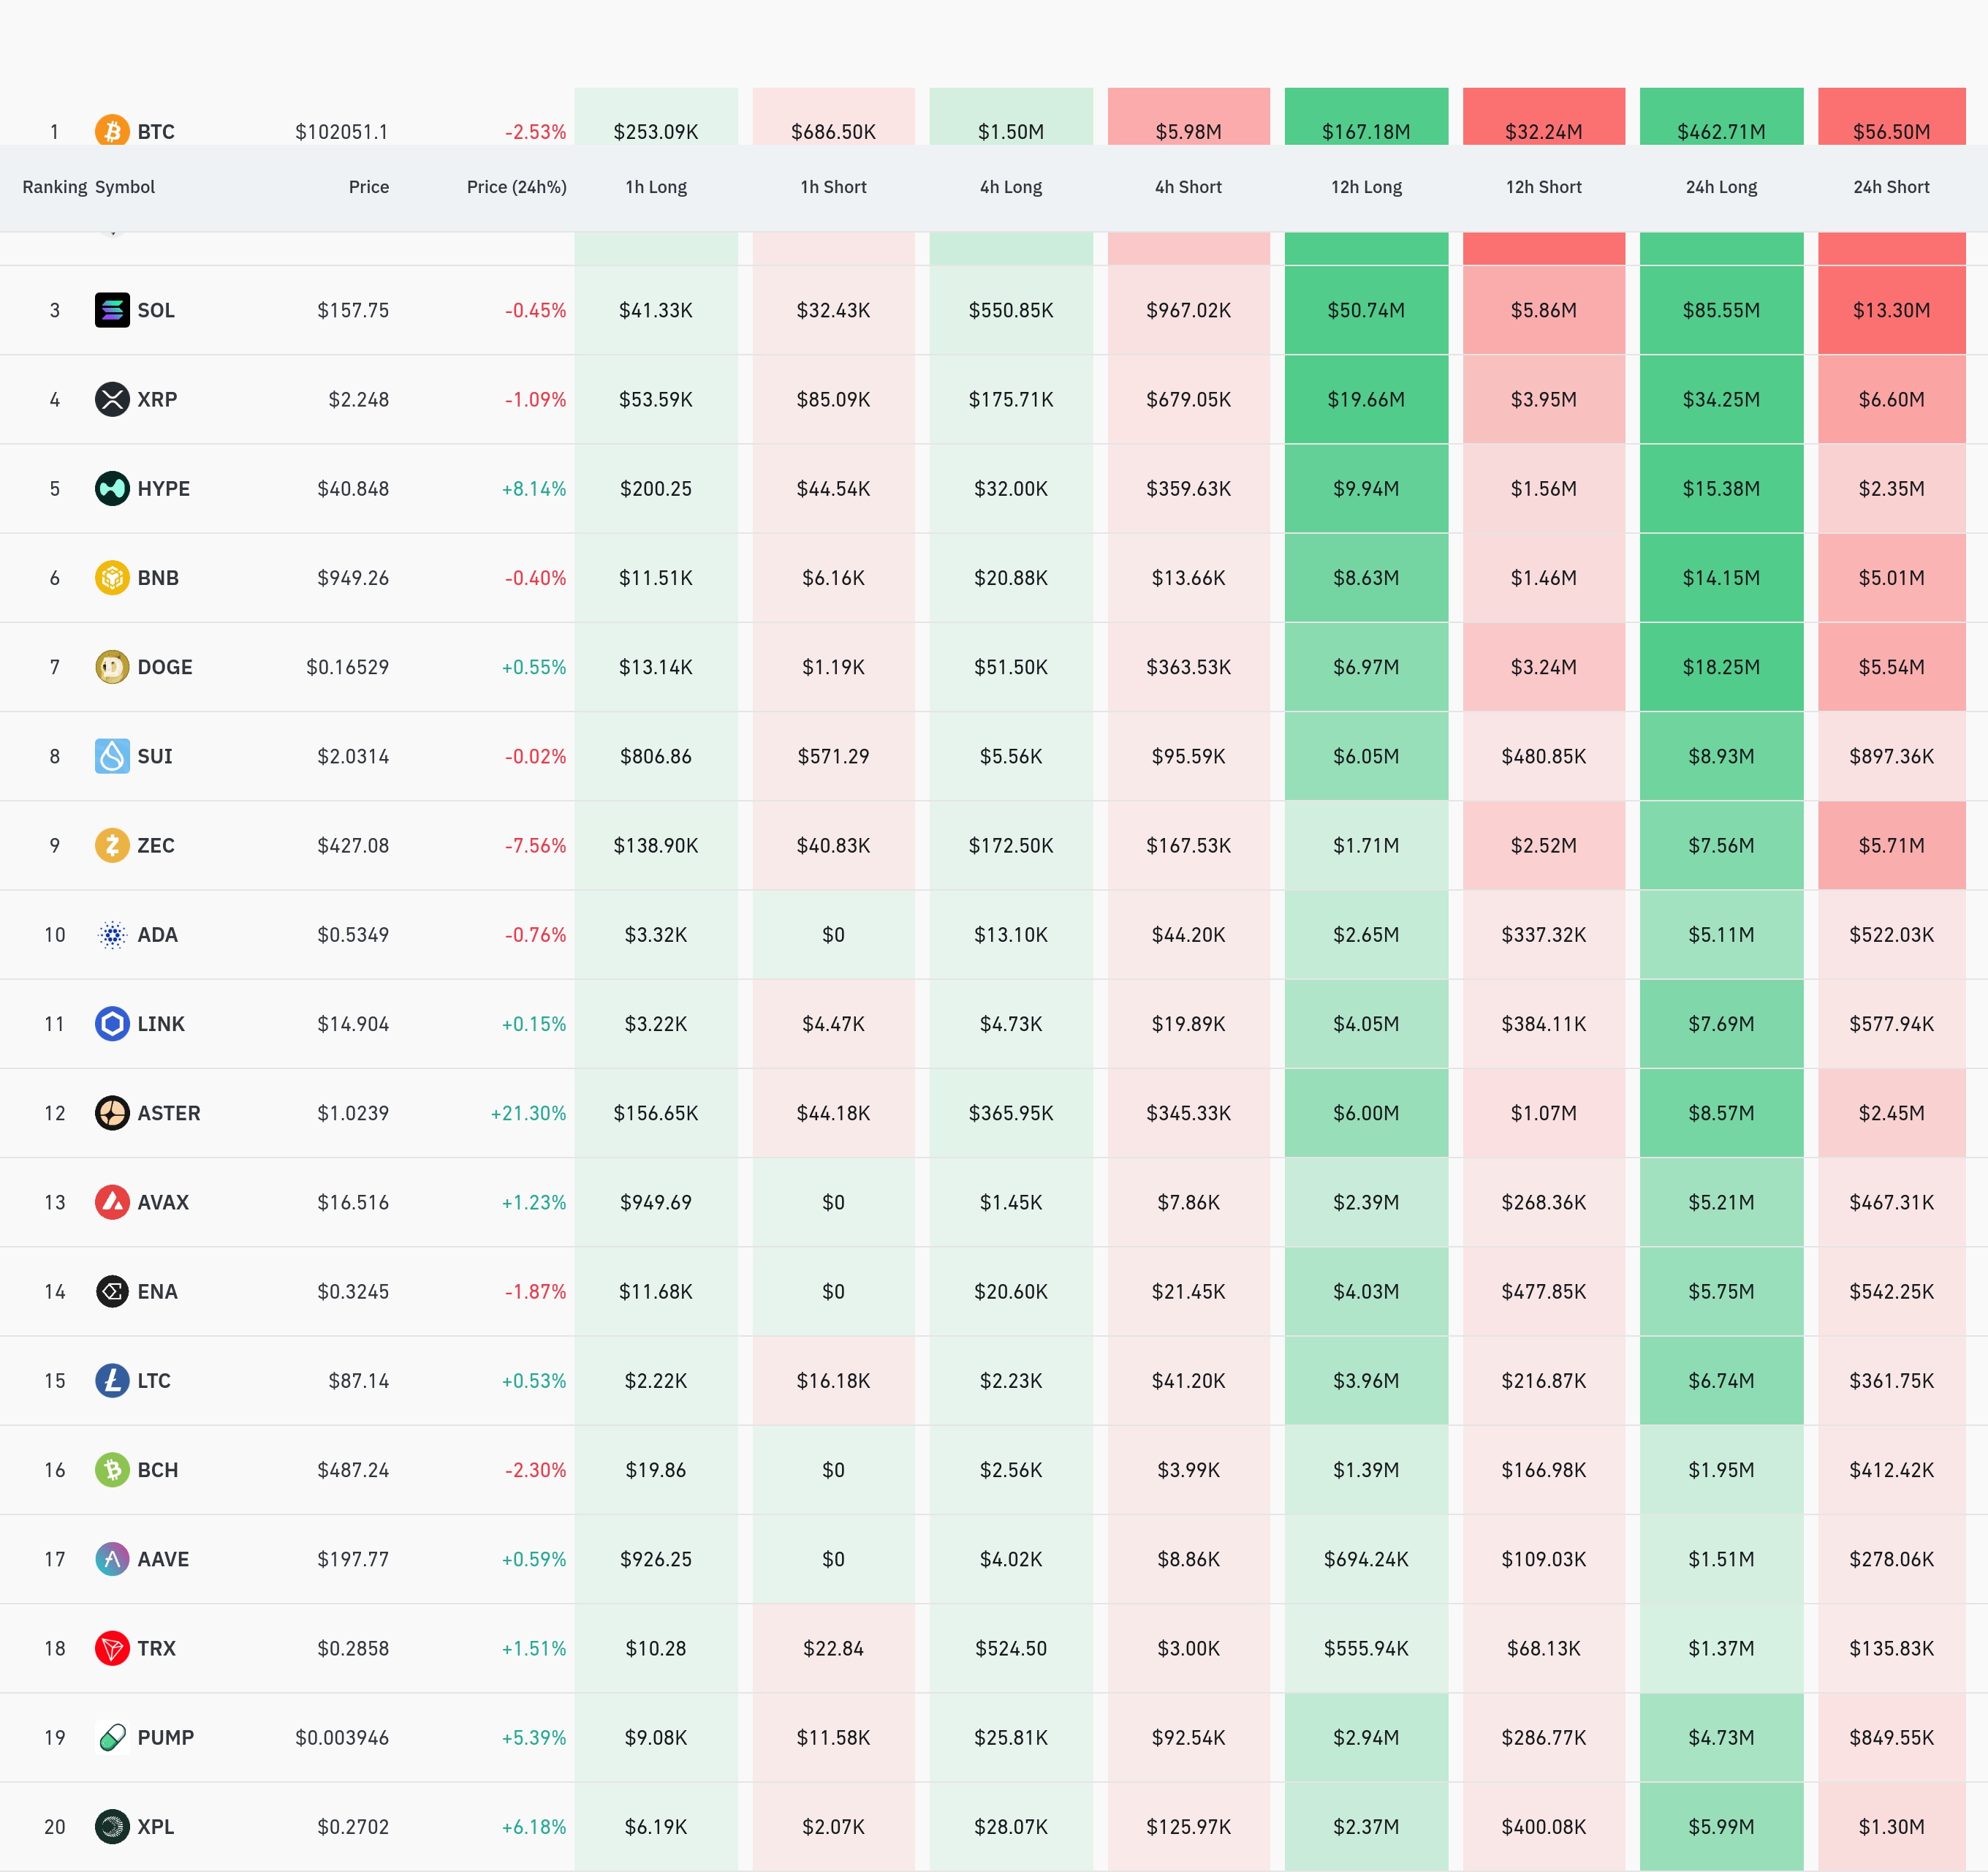
Task: Click the HYPE coin logo
Action: (112, 488)
